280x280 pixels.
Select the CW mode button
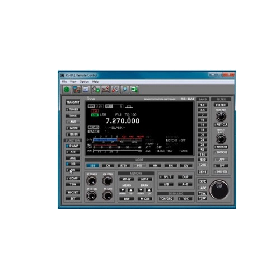pos(108,166)
